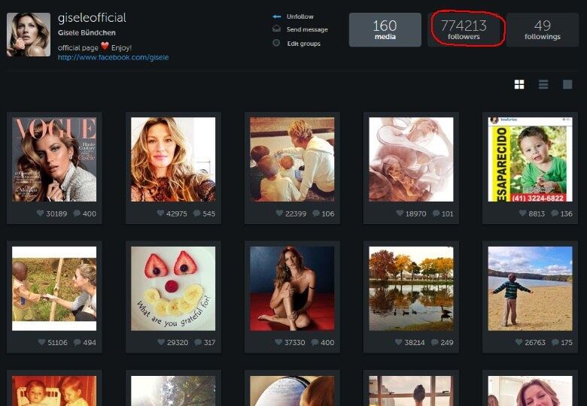Click the giseleofficial username heading
This screenshot has width=587, height=406.
[x=92, y=17]
